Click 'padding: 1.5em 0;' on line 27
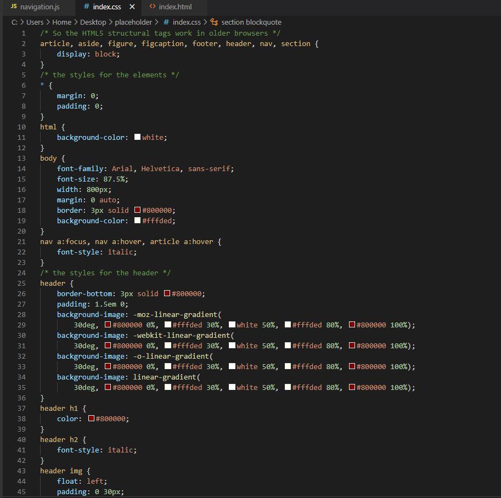The height and width of the screenshot is (498, 501). [x=92, y=304]
